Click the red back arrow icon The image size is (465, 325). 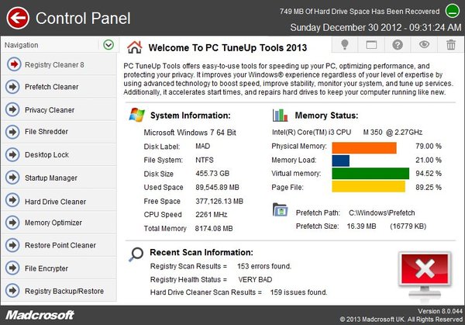tap(16, 16)
